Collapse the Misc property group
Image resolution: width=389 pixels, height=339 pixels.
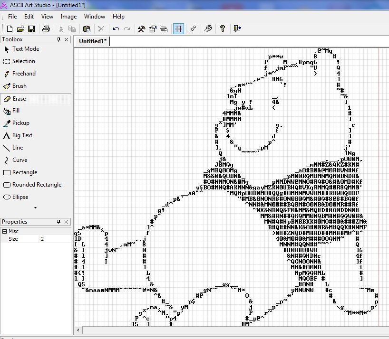click(x=4, y=231)
